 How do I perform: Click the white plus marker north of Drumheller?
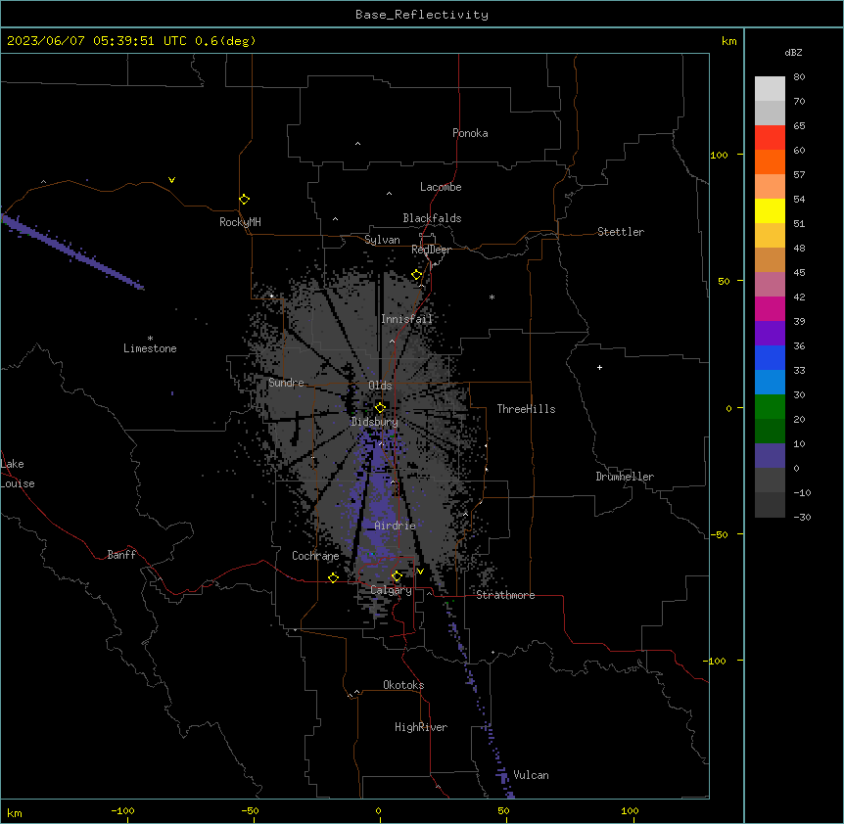click(x=599, y=367)
